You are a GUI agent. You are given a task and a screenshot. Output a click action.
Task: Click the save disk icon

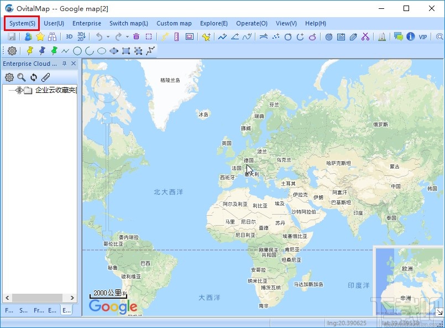(x=12, y=37)
